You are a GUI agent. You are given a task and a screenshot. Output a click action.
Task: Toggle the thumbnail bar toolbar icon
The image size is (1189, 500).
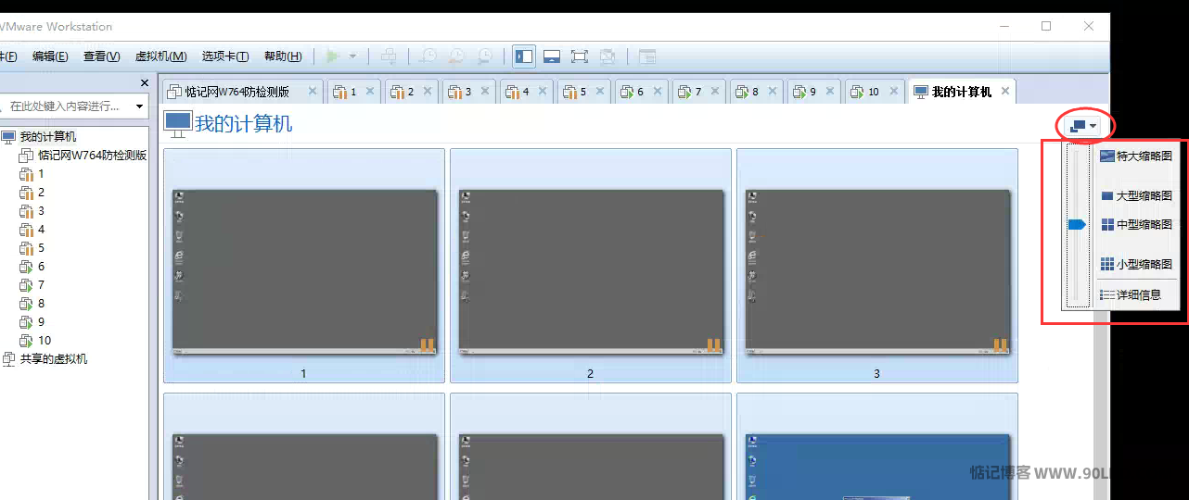(552, 56)
